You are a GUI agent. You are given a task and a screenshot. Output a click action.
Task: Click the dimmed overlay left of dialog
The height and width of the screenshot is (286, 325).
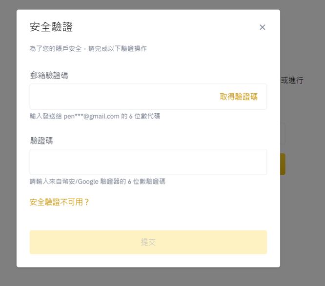pos(8,146)
